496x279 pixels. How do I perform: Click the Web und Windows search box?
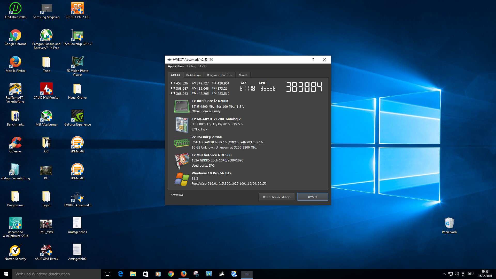[57, 274]
